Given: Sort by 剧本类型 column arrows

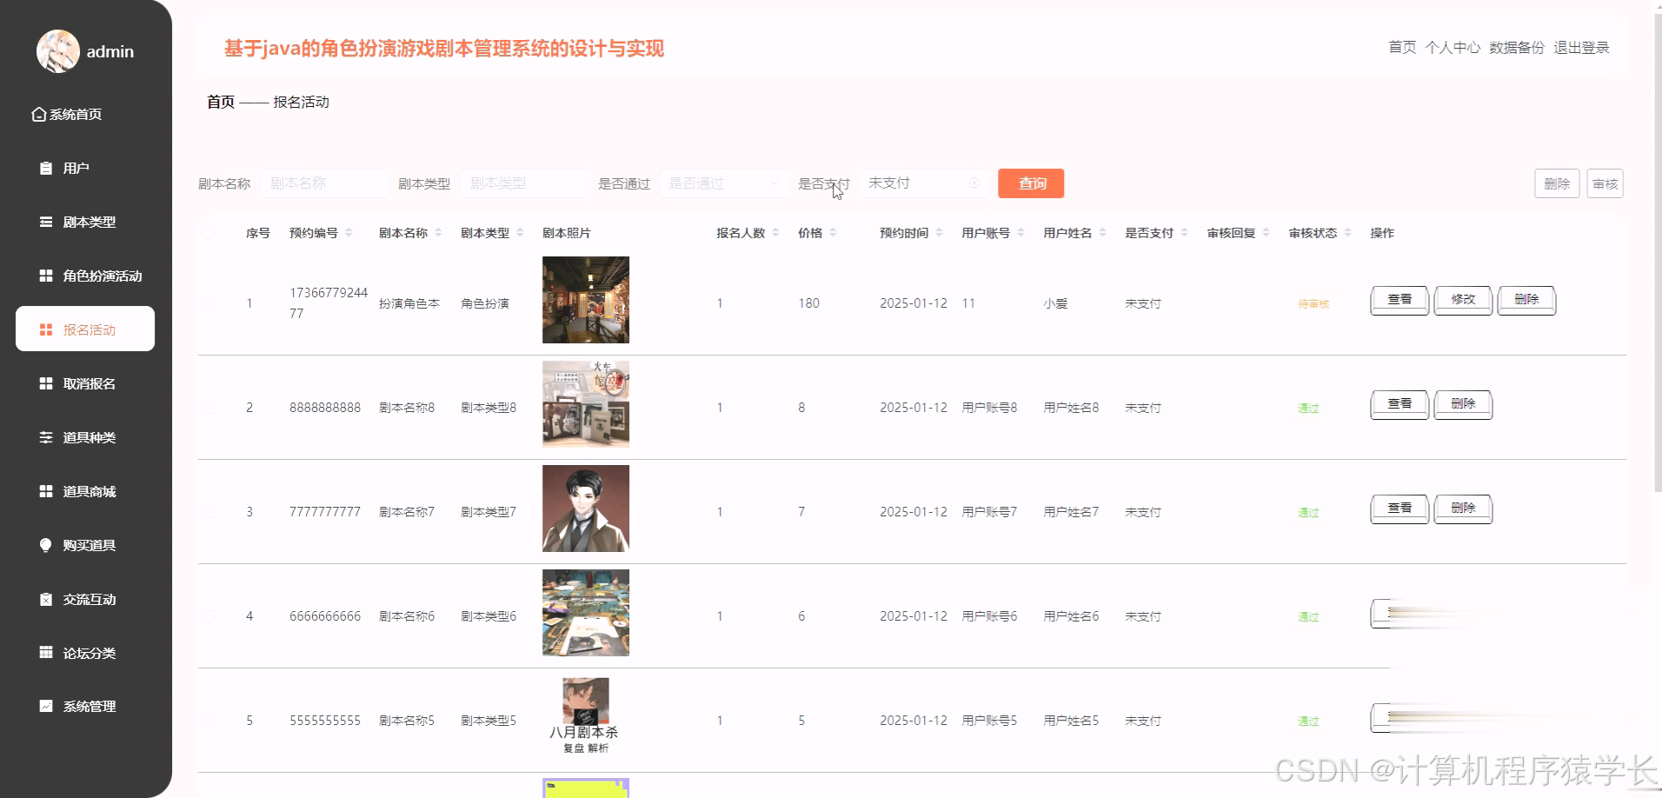Looking at the screenshot, I should point(520,233).
